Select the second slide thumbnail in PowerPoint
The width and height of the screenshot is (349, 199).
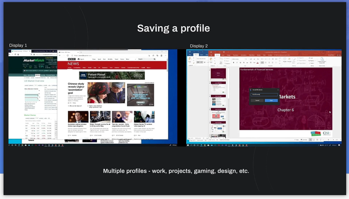218,87
